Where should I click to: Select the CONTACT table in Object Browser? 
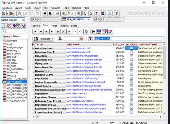tap(12, 41)
